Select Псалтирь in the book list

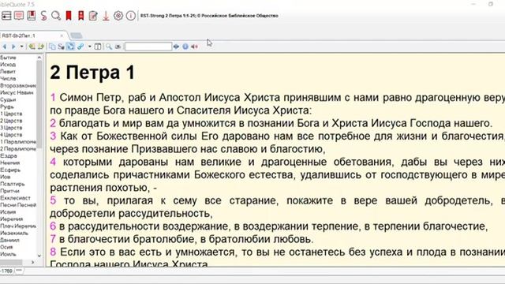click(x=13, y=184)
